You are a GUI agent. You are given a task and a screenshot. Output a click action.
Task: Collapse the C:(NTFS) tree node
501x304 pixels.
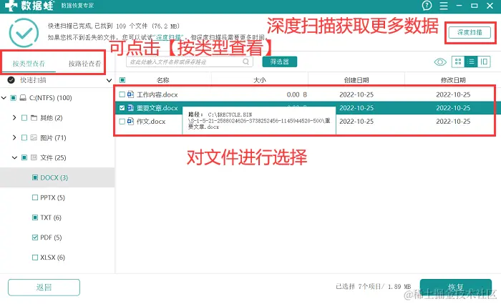pos(4,98)
